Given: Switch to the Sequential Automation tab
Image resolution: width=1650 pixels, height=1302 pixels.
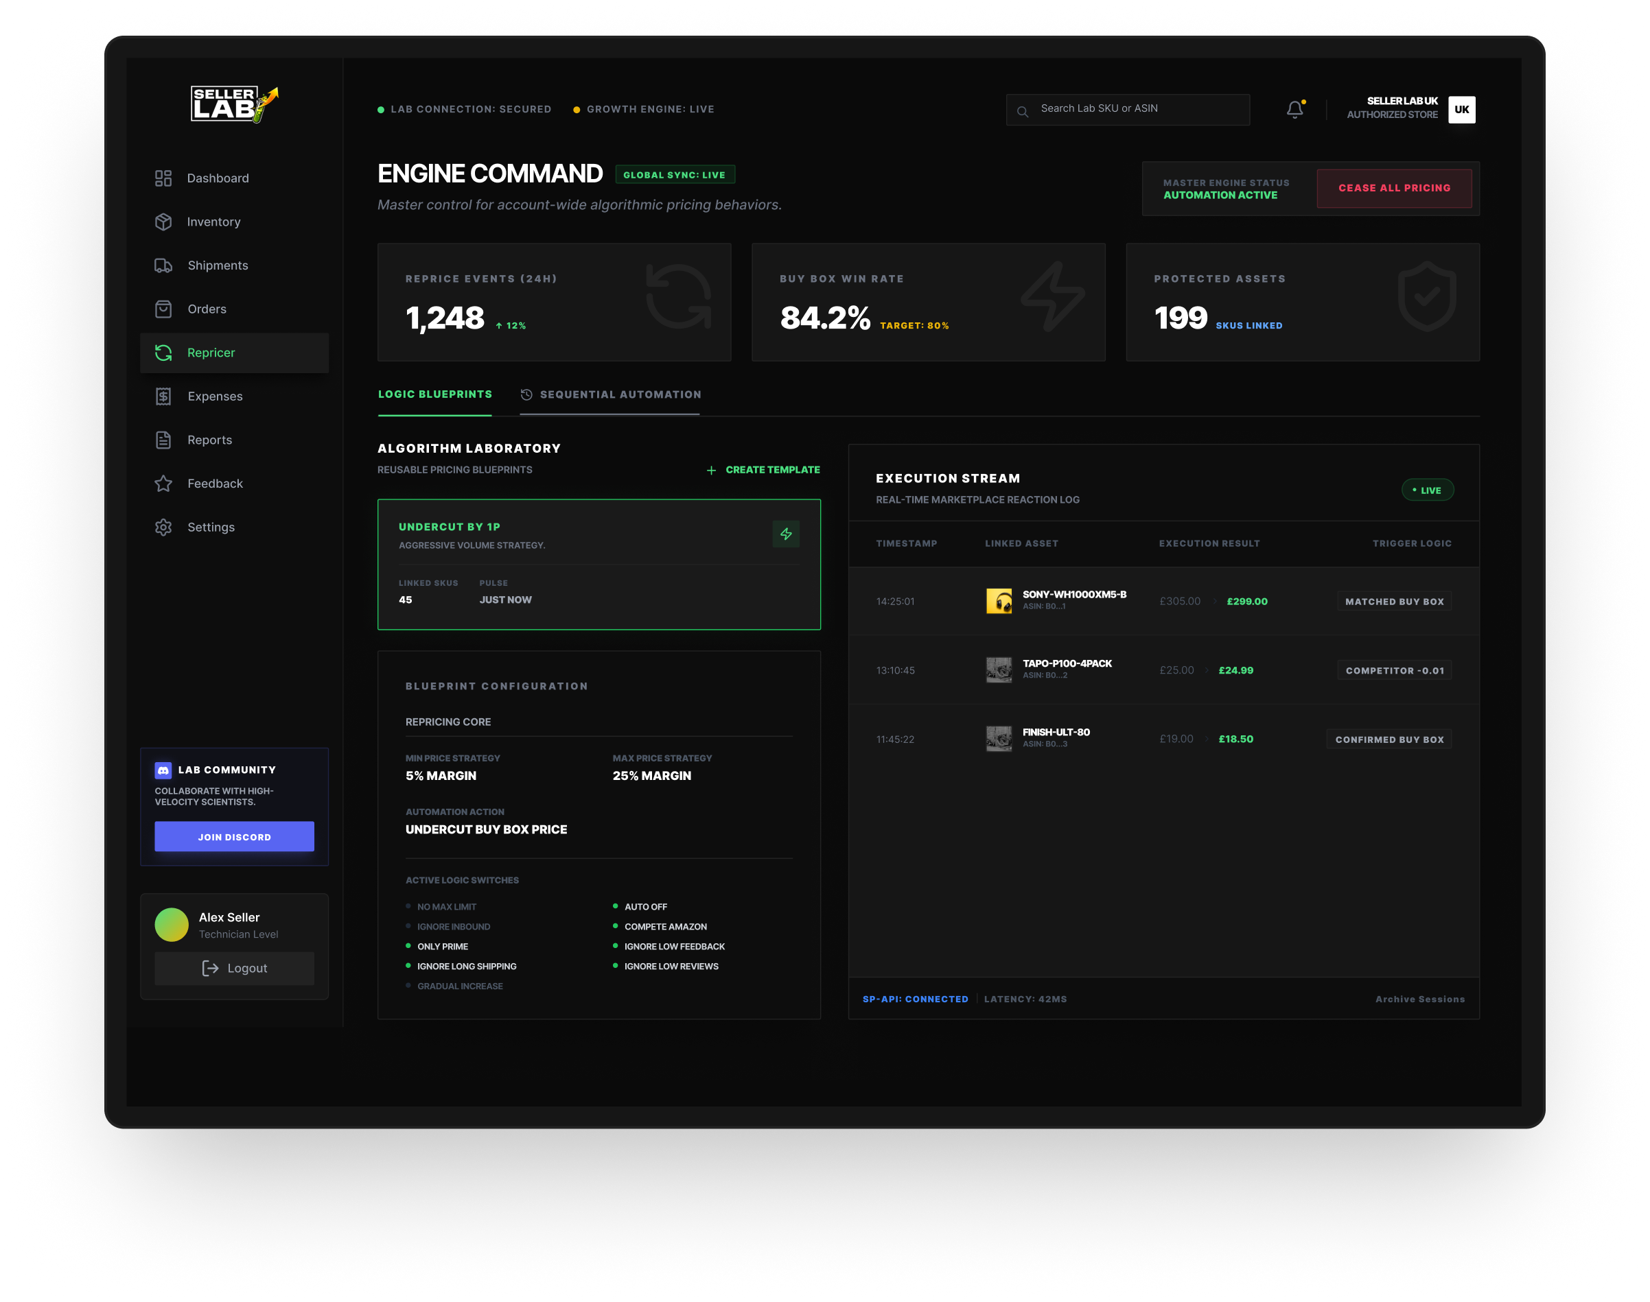Looking at the screenshot, I should click(x=620, y=394).
